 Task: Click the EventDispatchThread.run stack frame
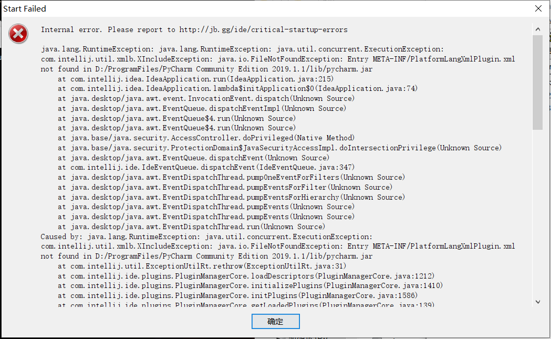click(x=189, y=226)
